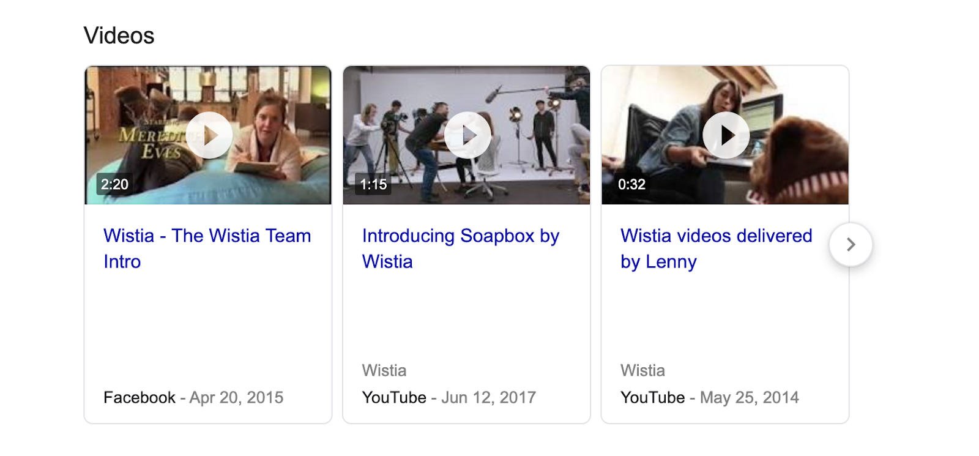Play the Wistia Team Intro video

click(209, 135)
